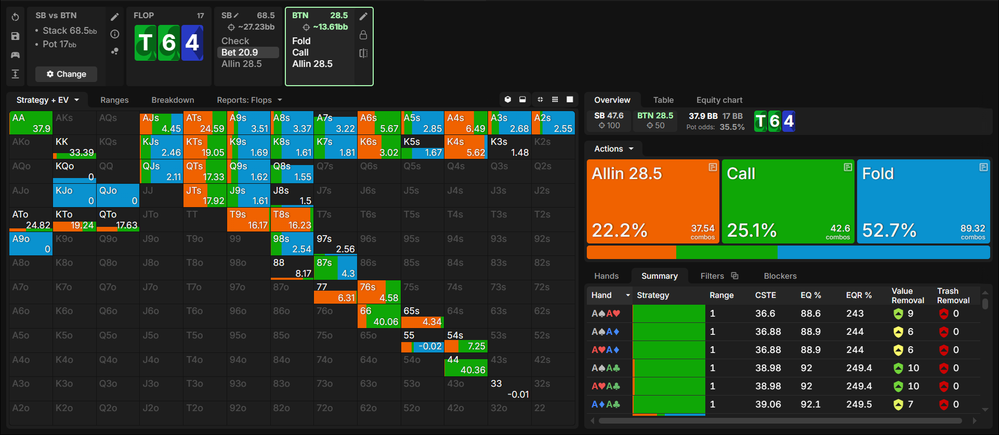Switch to the Ranges tab
This screenshot has height=435, width=999.
[114, 100]
